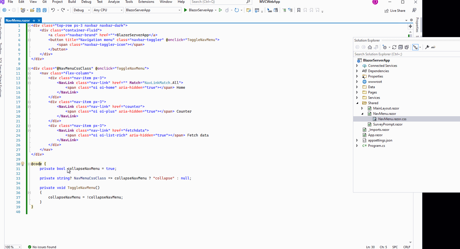Open the File menu

pyautogui.click(x=10, y=2)
